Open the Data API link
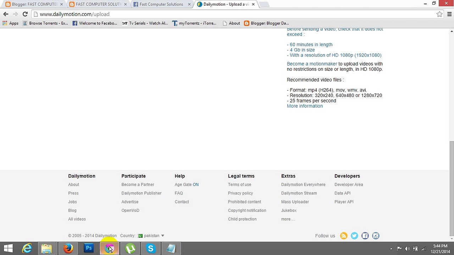454x255 pixels. (342, 193)
